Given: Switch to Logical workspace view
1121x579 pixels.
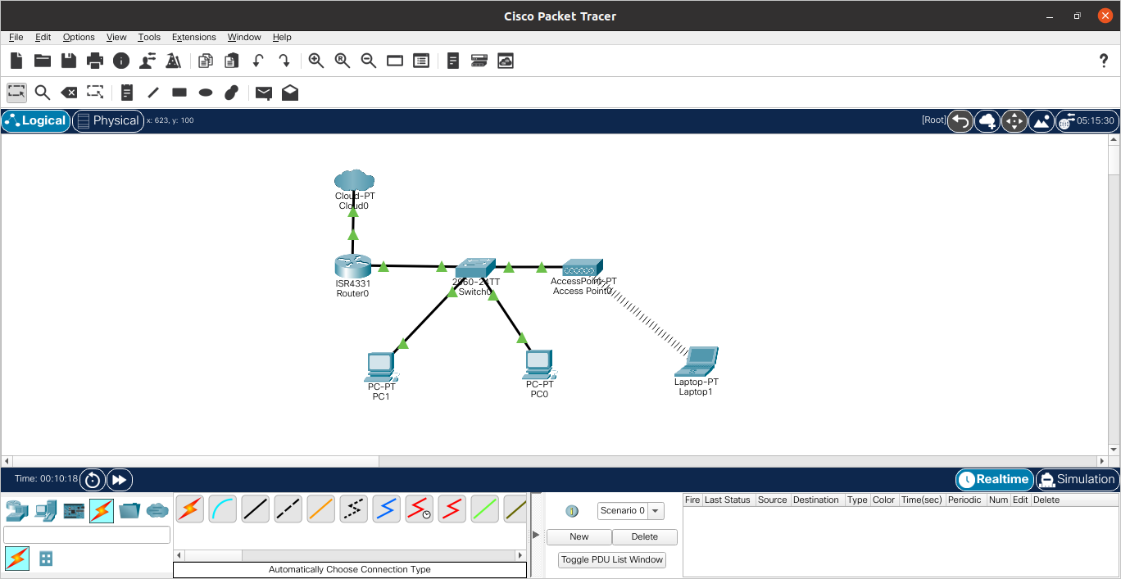Looking at the screenshot, I should point(36,120).
